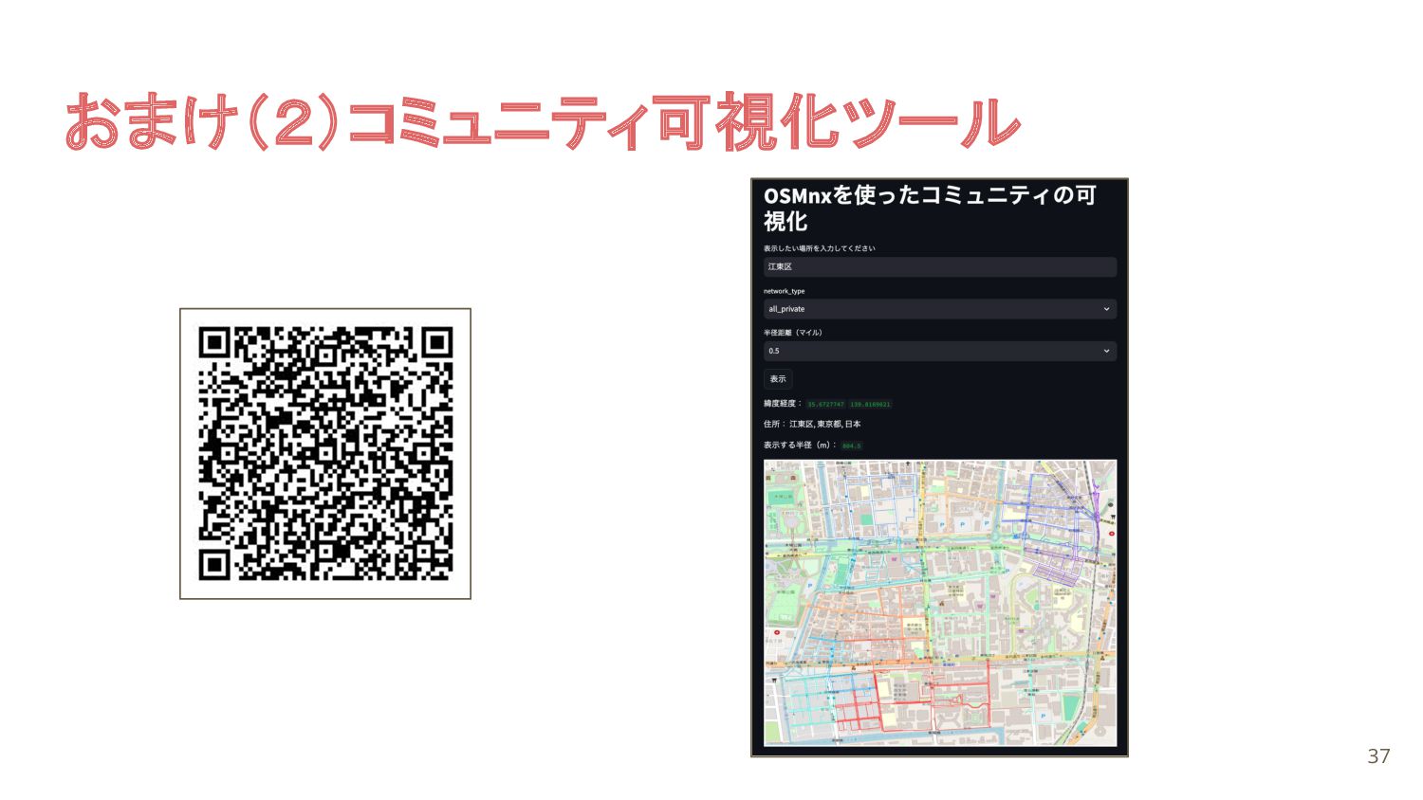
Task: Click the QR code image
Action: [325, 454]
